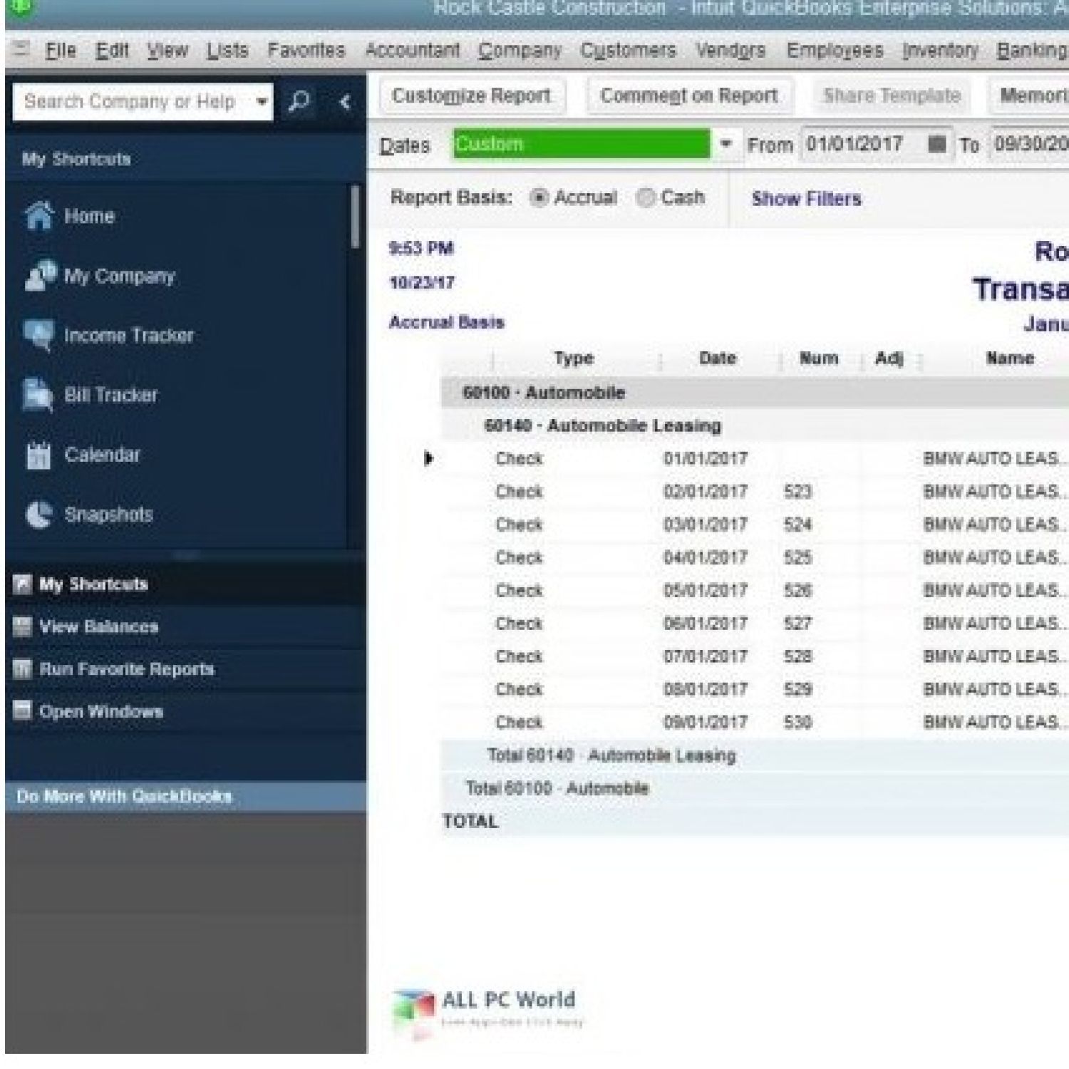
Task: Select the Accrual report basis
Action: tap(539, 198)
